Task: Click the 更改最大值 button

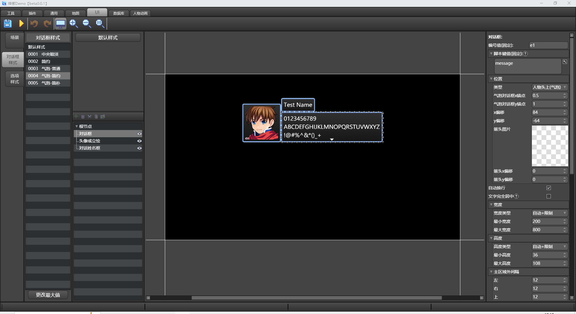Action: pyautogui.click(x=48, y=295)
